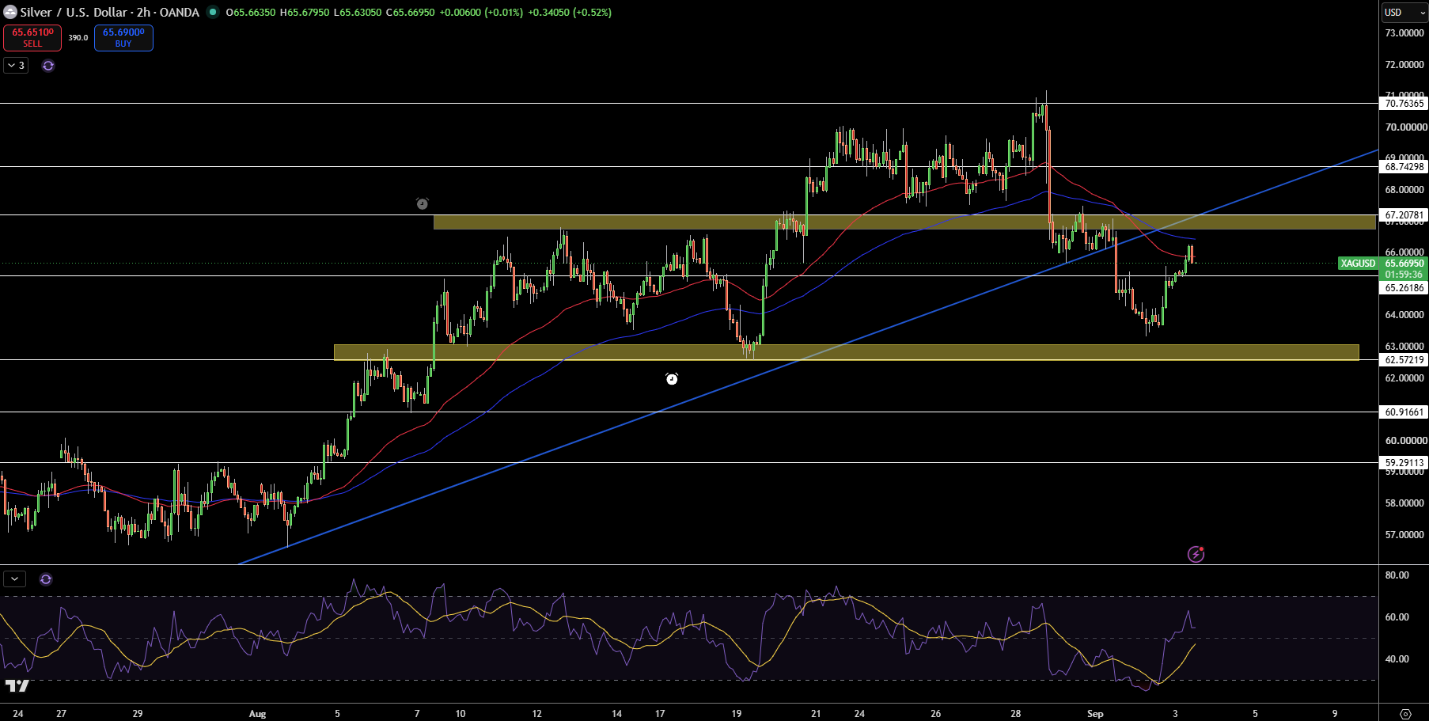The width and height of the screenshot is (1429, 721).
Task: Click the green market status dot
Action: click(213, 12)
